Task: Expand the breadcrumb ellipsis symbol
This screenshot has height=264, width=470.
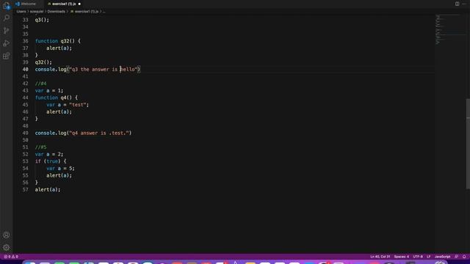Action: [x=104, y=12]
